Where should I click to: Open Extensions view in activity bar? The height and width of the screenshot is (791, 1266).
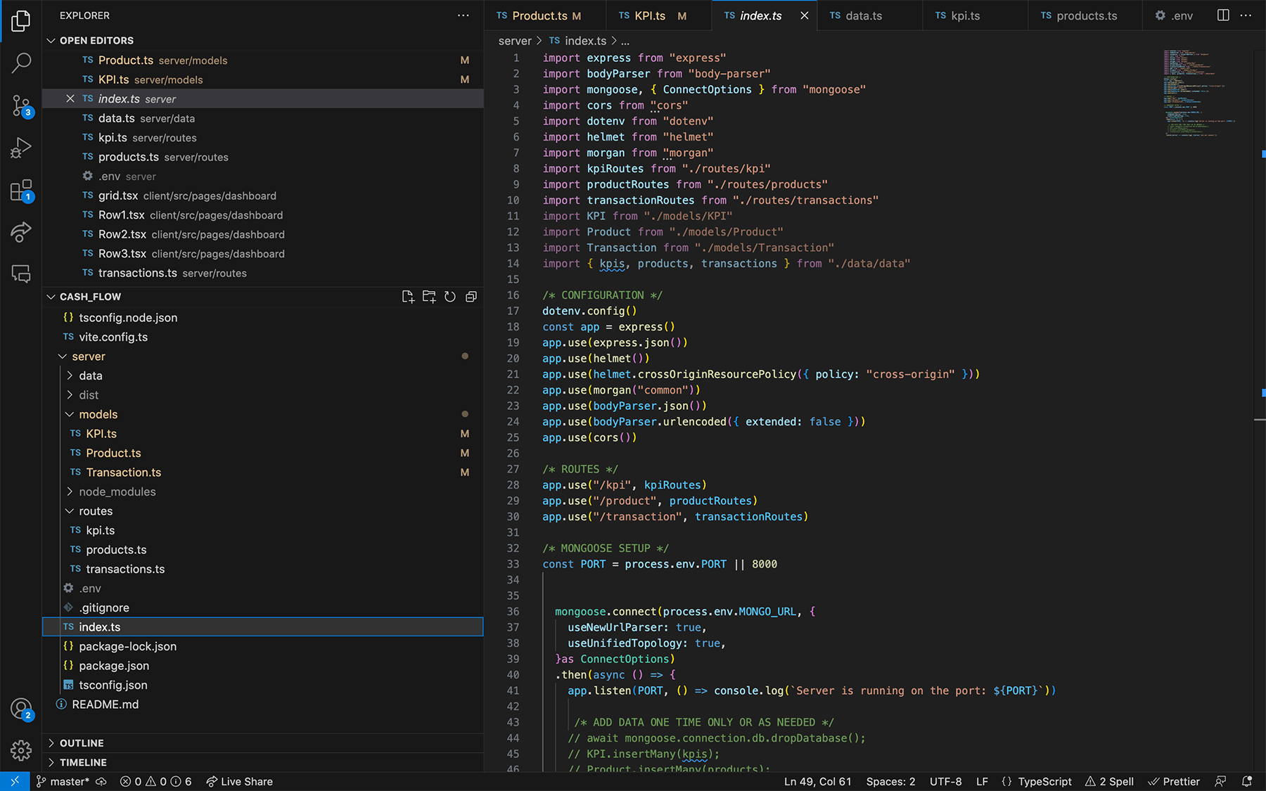21,191
